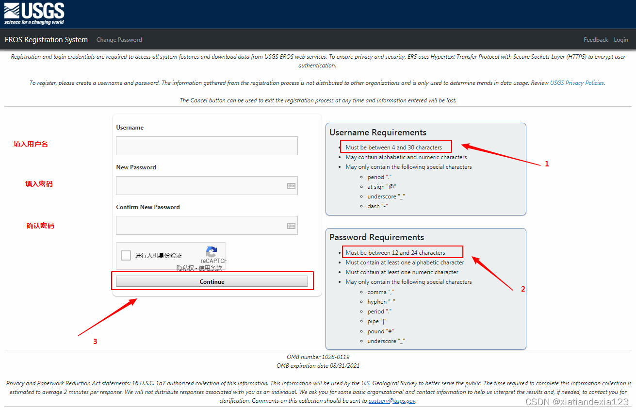
Task: Click the 'OMB number 1028-0119' text
Action: (x=318, y=357)
